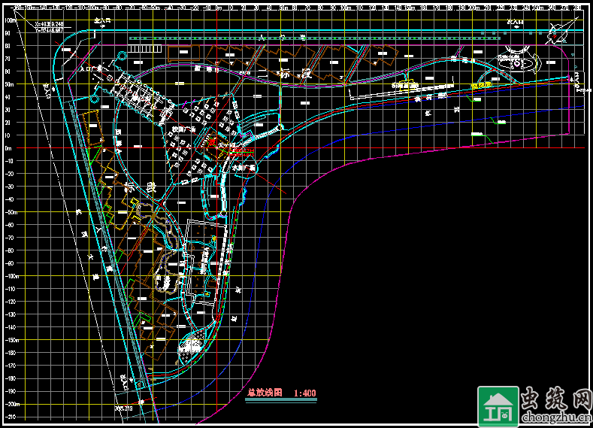Click the -150m label on left axis
This screenshot has height=428, width=593.
[x=11, y=340]
